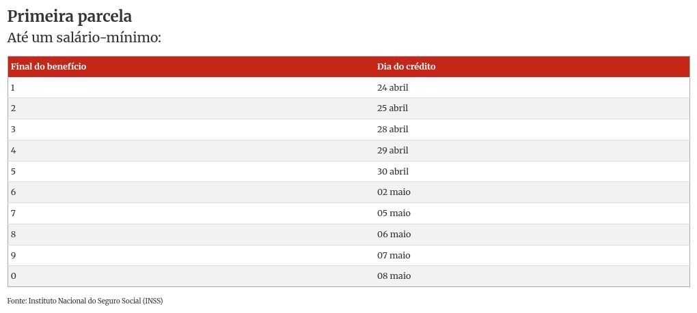Select the '25 abril' date cell
Viewport: 697px width, 313px height.
pyautogui.click(x=532, y=108)
